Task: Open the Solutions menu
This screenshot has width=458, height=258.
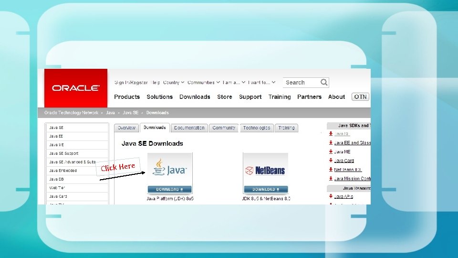Action: pos(159,97)
